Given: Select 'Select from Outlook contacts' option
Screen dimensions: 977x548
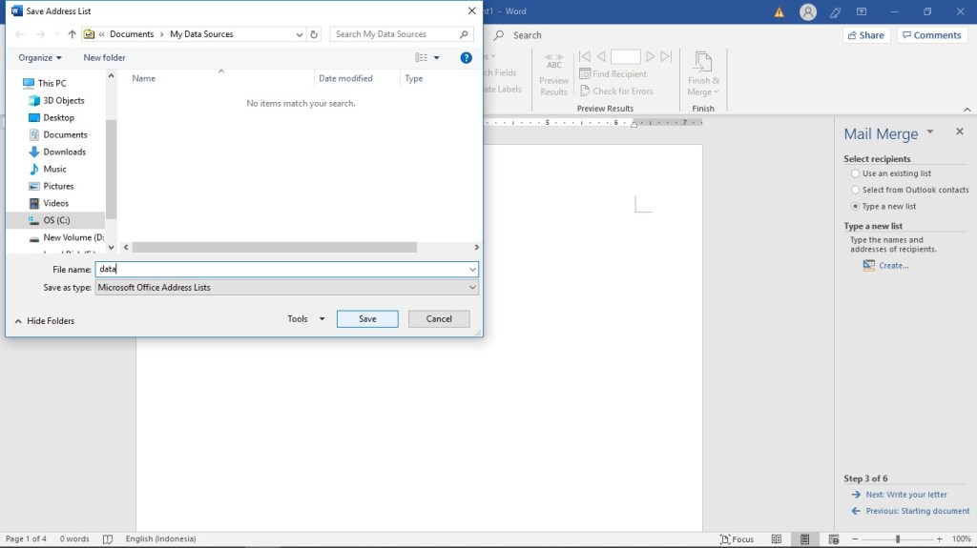Looking at the screenshot, I should pyautogui.click(x=855, y=191).
